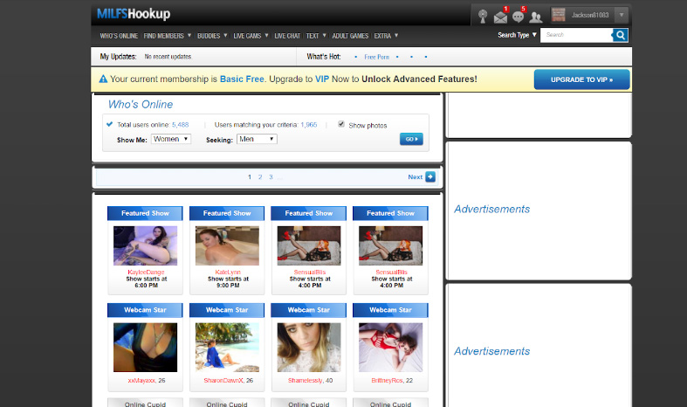Open xxMayaxx webcam thumbnail

(146, 348)
